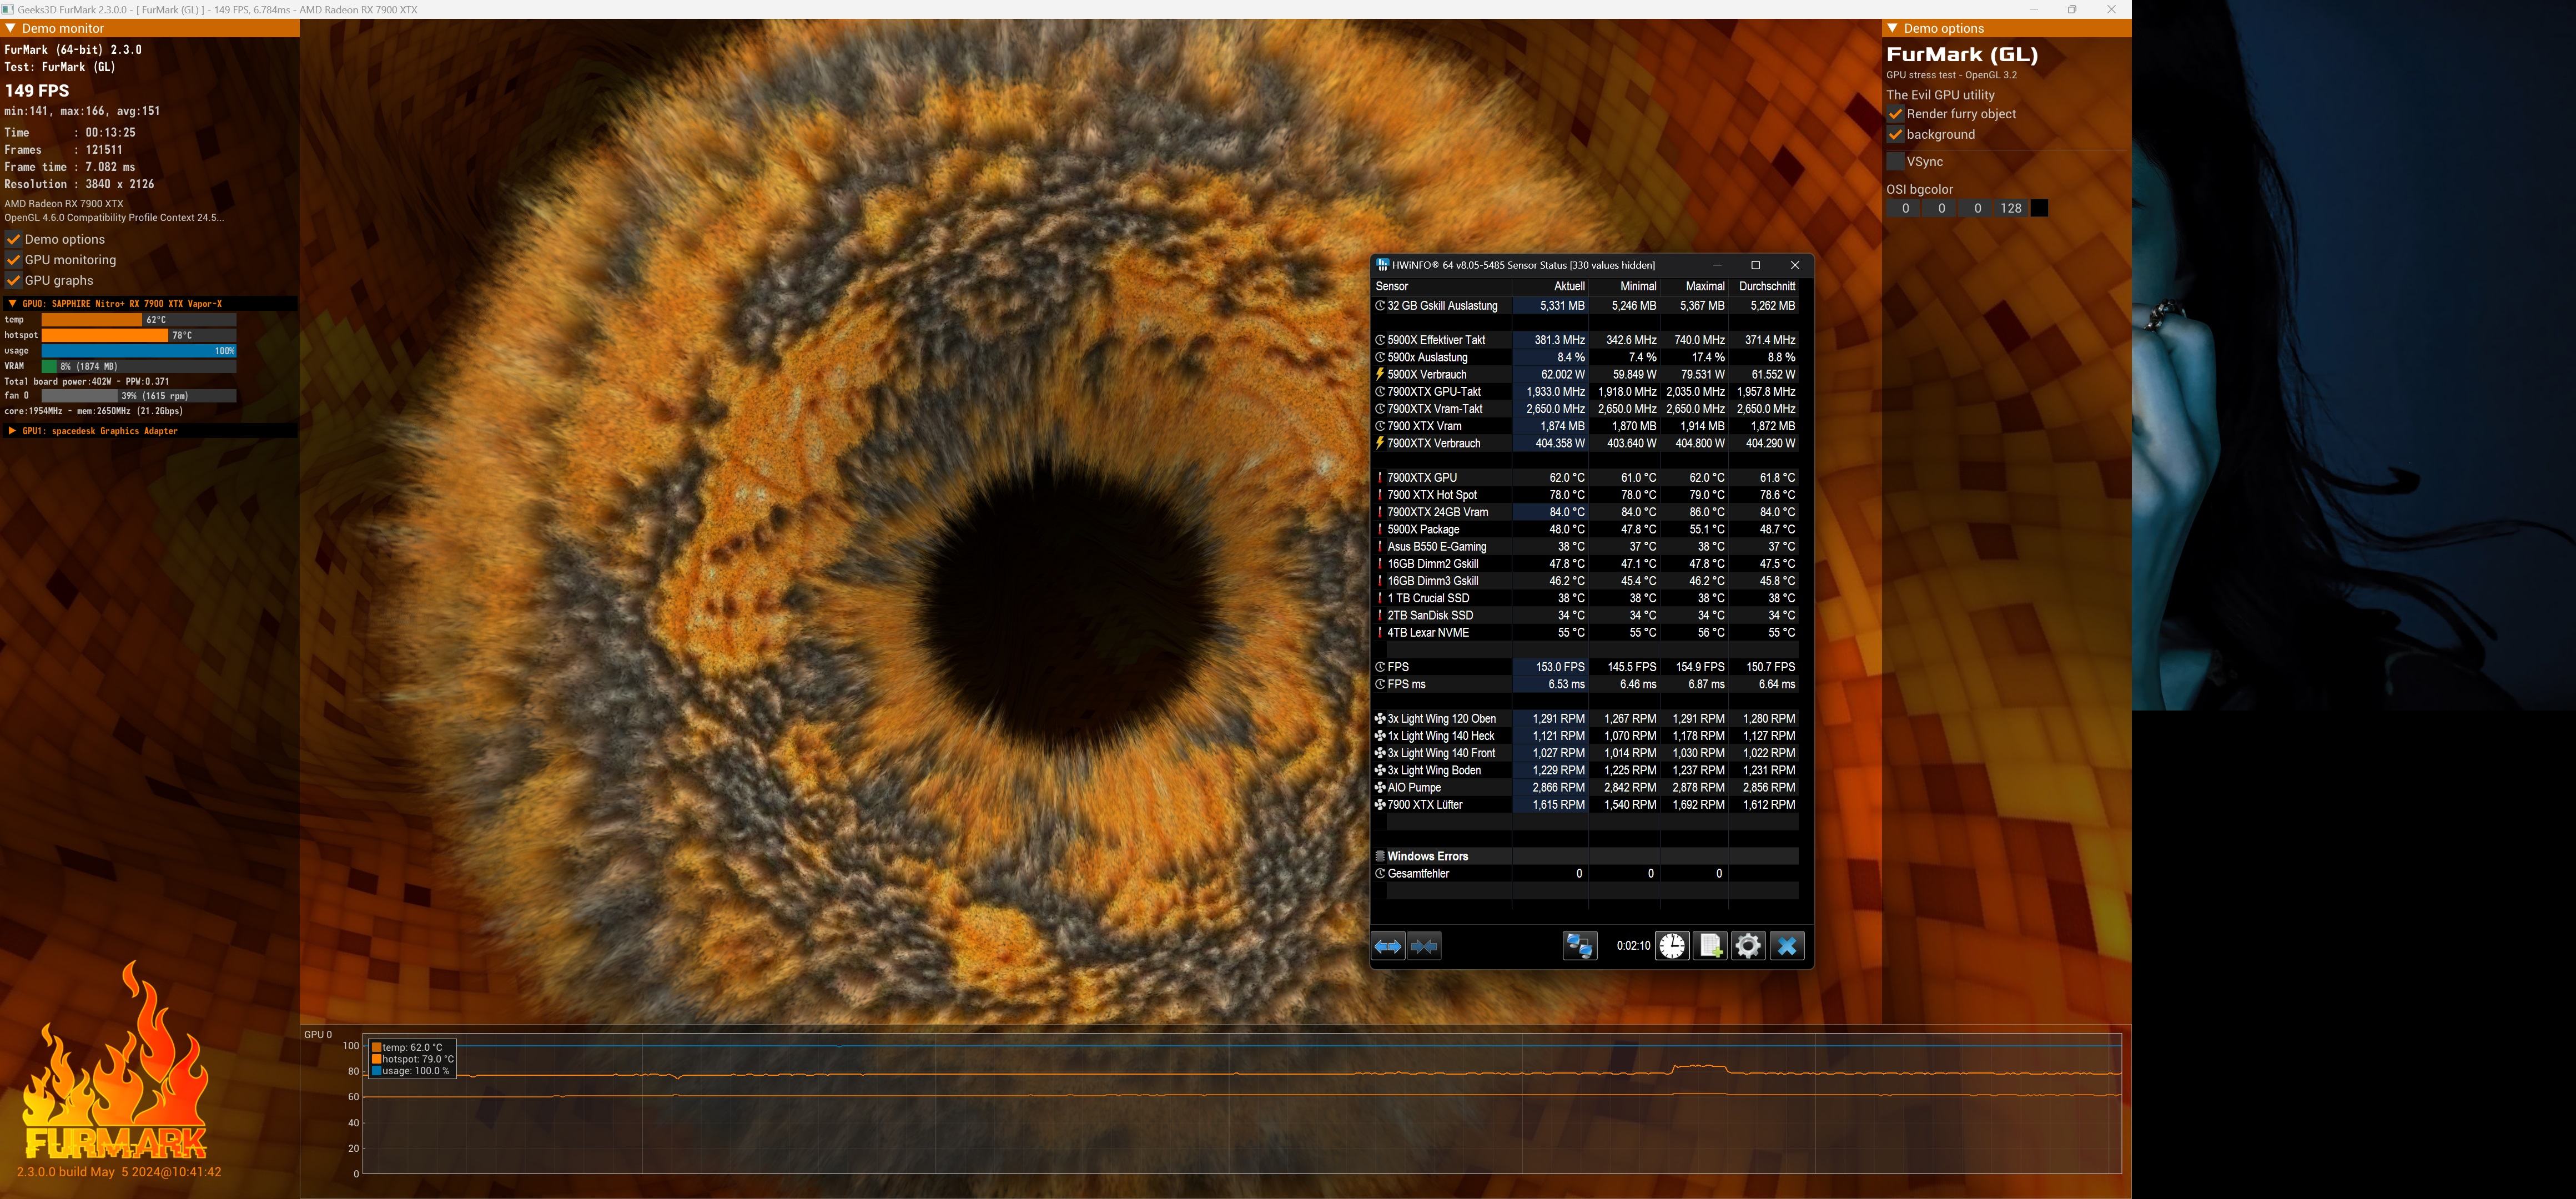Click the OSI bgcolor black swatch
This screenshot has width=2576, height=1199.
(x=2040, y=208)
